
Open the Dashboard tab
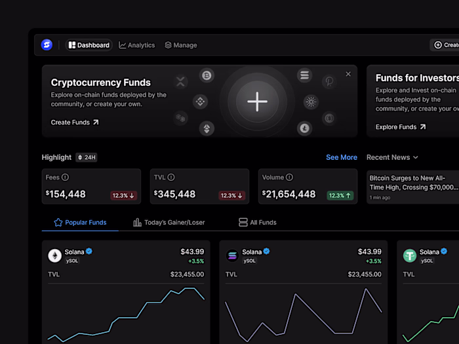tap(89, 45)
